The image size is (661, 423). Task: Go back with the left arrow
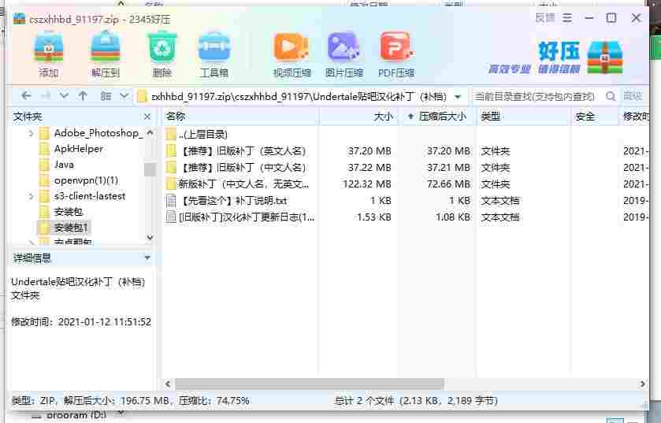point(26,96)
